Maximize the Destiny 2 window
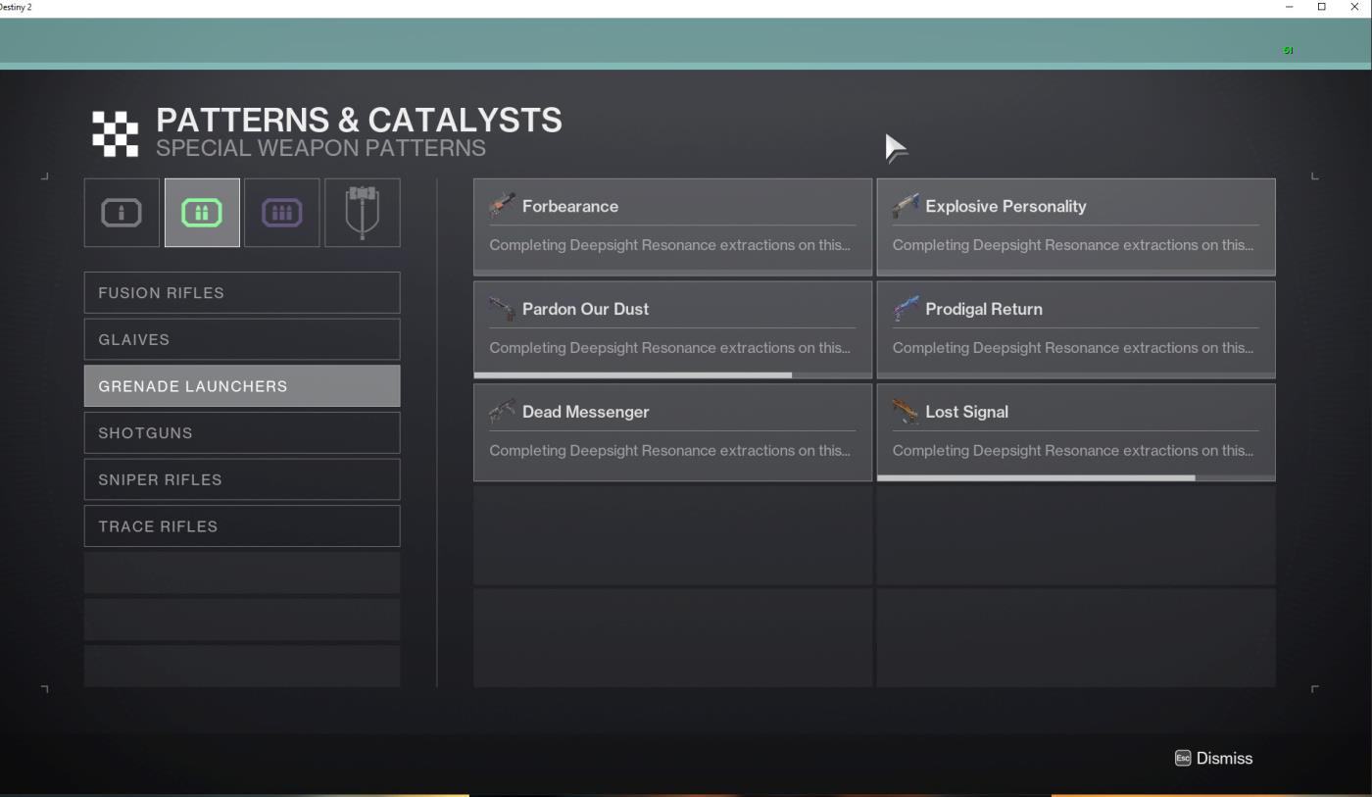Viewport: 1372px width, 797px height. click(1321, 7)
